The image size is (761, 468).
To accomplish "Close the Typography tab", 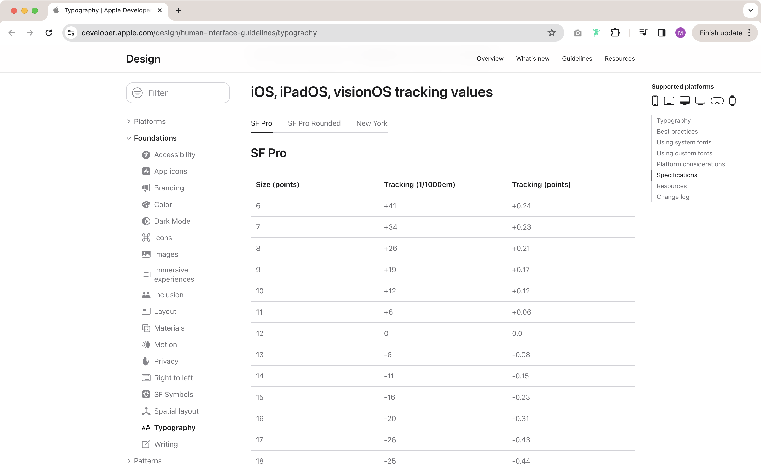I will (160, 10).
